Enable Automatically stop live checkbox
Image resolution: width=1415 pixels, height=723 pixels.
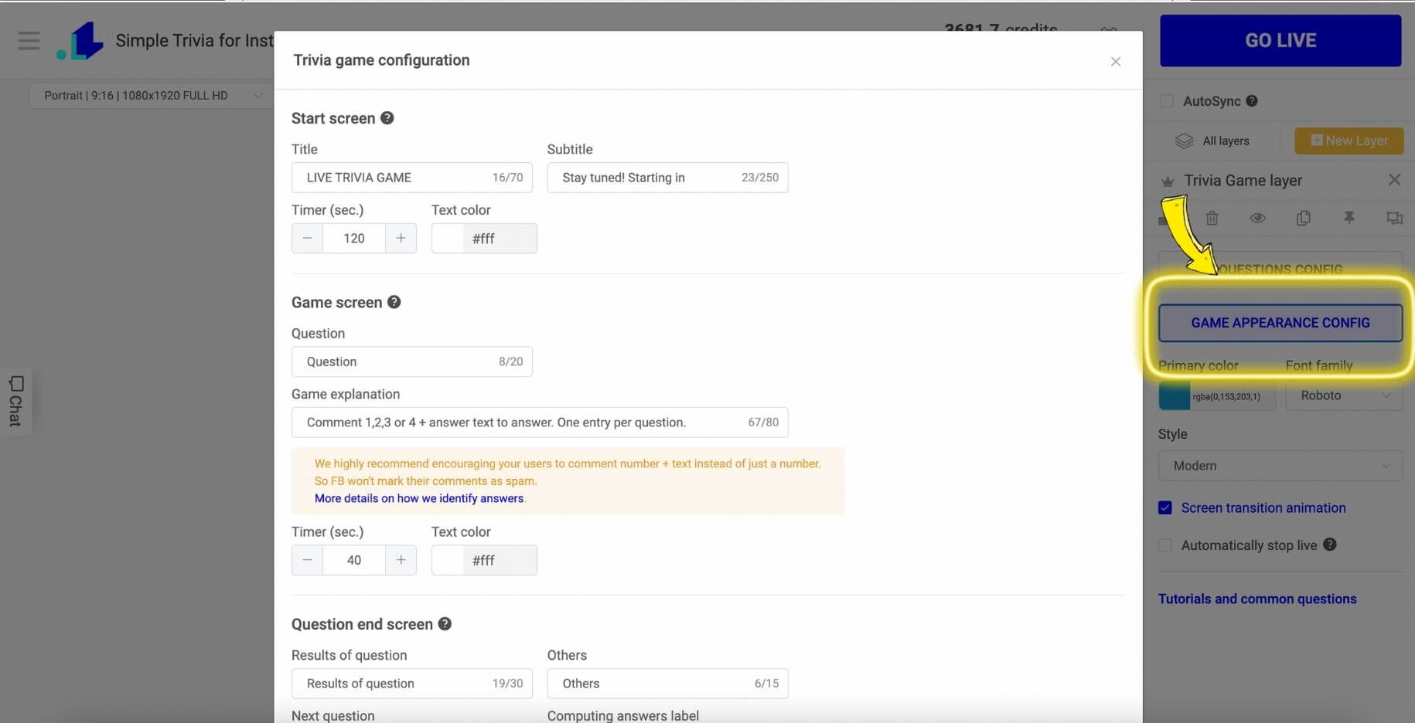click(x=1165, y=545)
